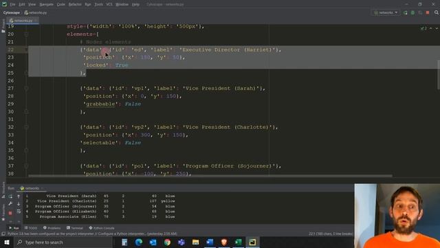Open Structure tool window on left sidebar
The height and width of the screenshot is (248, 440).
(3, 190)
